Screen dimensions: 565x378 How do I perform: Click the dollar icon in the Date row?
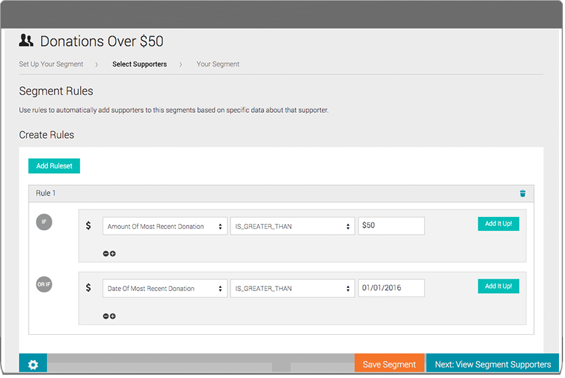[88, 288]
